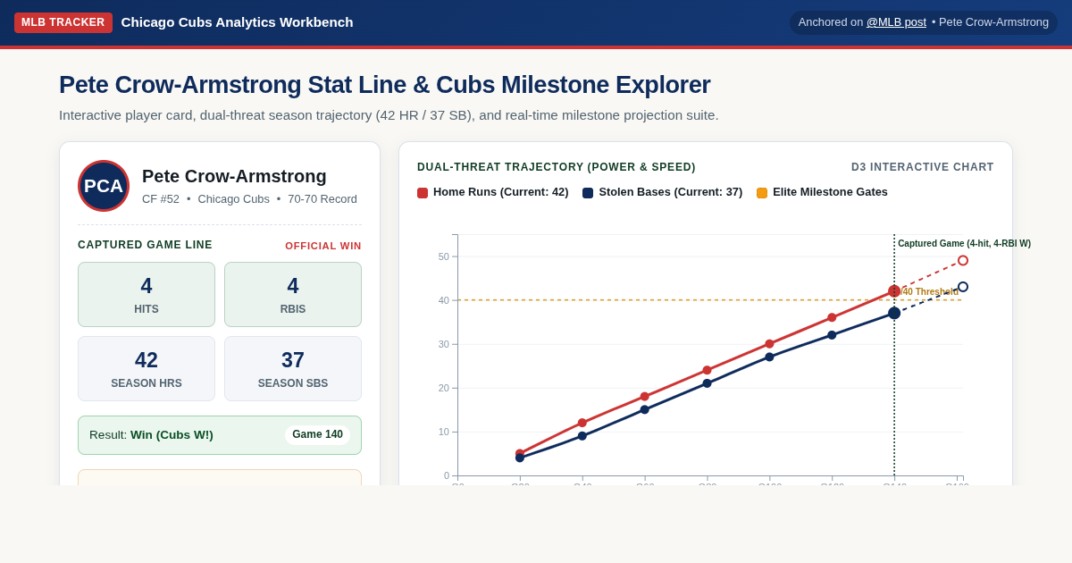Click the hollow navy projected stolen base point

pos(963,287)
